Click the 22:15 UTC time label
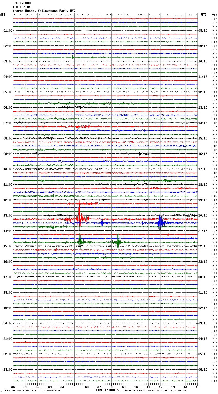218x394 pixels. [203, 246]
